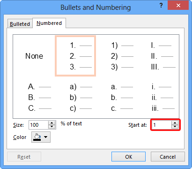Select the a) b) c) numbering style
The image size is (192, 169).
coord(81,98)
